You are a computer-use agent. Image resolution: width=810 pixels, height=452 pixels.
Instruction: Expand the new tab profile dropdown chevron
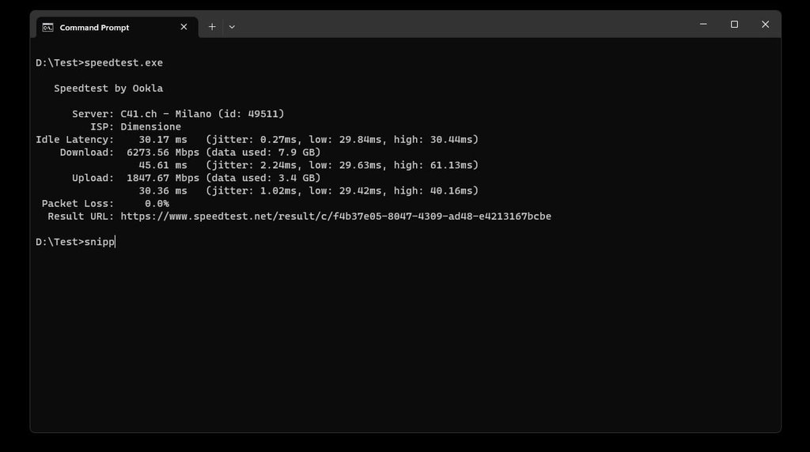(x=232, y=27)
